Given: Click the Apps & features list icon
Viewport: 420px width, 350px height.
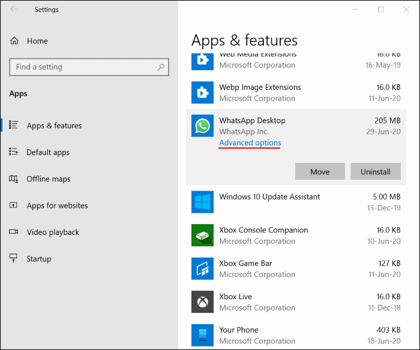Looking at the screenshot, I should [x=13, y=125].
